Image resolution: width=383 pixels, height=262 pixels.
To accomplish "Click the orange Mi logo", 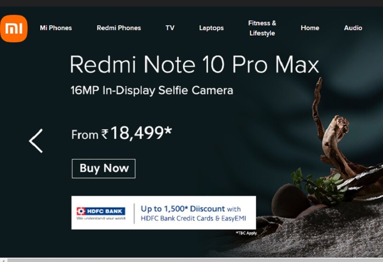I will click(x=14, y=28).
